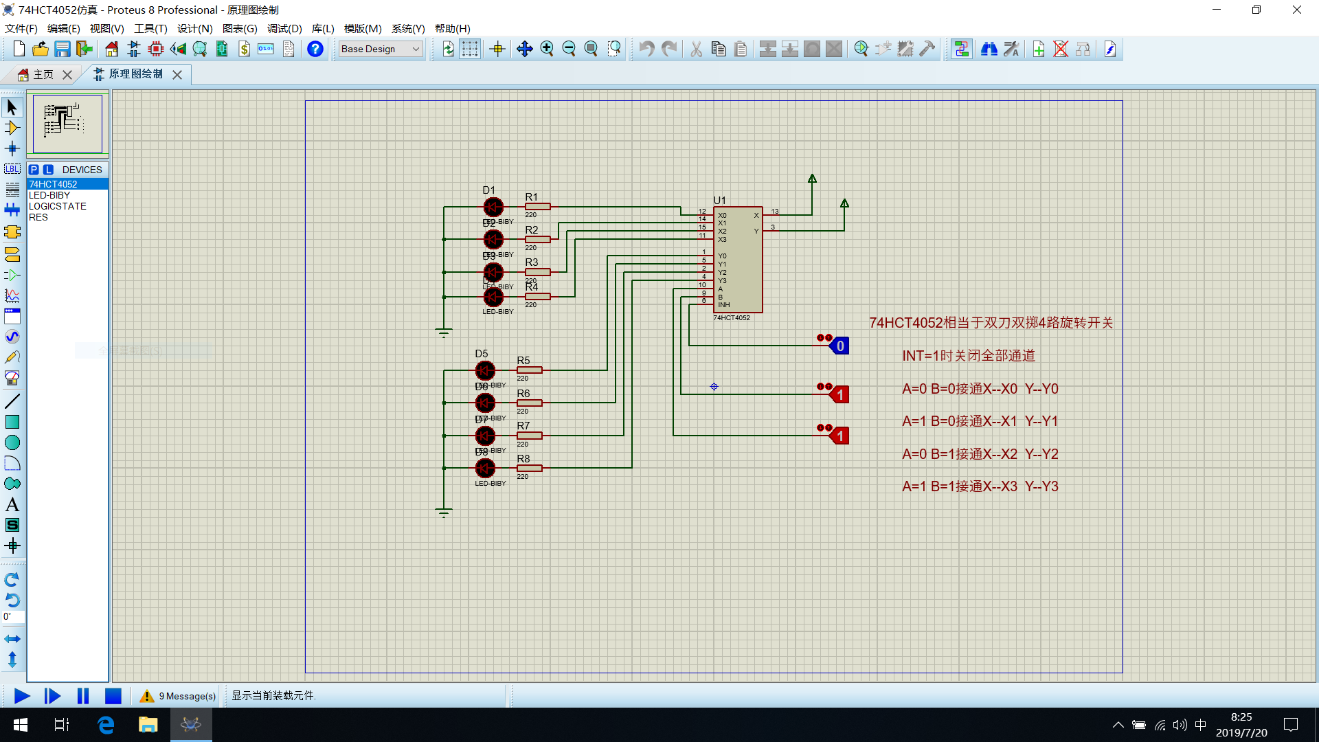Click Rotate Clockwise icon
The image size is (1319, 742).
point(12,579)
